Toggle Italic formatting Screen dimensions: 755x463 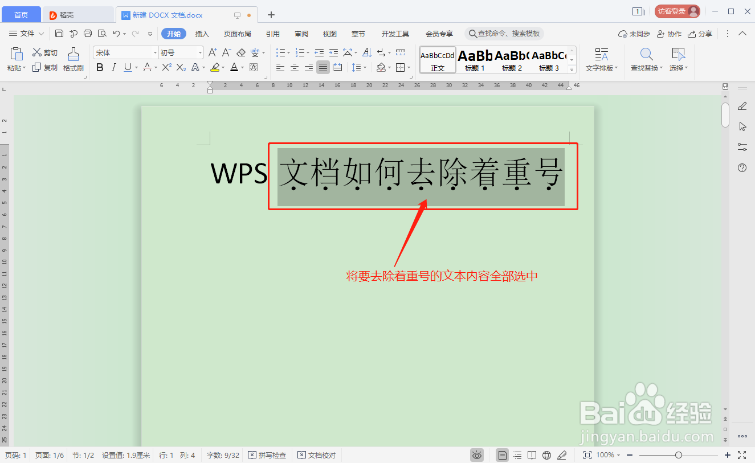click(x=113, y=67)
